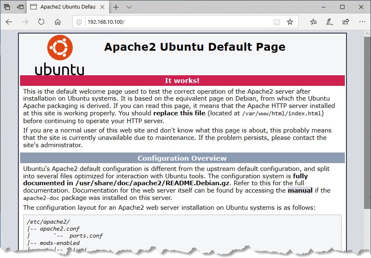Click the Apache2 Ubuntu Default Page heading

[195, 47]
